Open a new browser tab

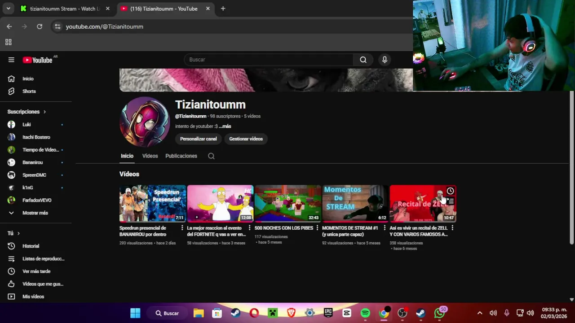pyautogui.click(x=223, y=9)
